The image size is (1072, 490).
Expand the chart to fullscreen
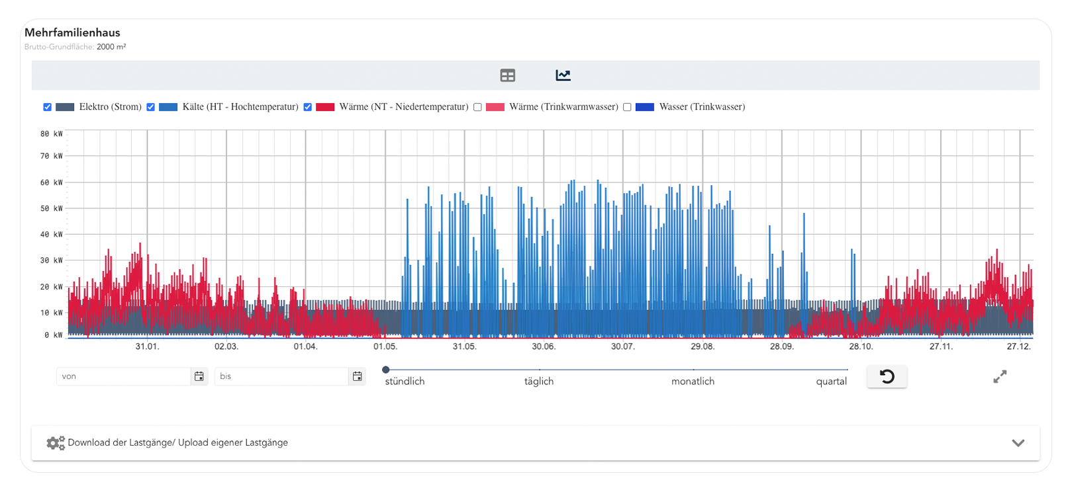1000,376
